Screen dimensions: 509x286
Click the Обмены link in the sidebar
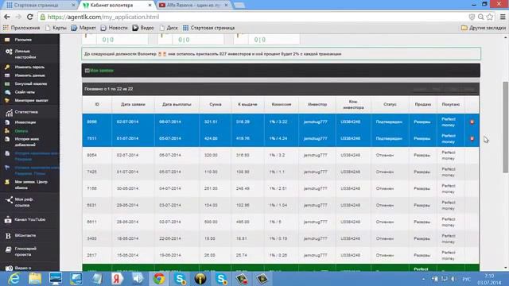[x=21, y=131]
